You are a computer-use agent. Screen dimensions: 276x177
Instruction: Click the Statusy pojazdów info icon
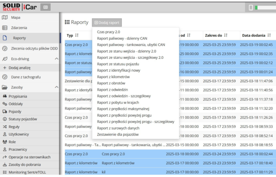(x=5, y=119)
